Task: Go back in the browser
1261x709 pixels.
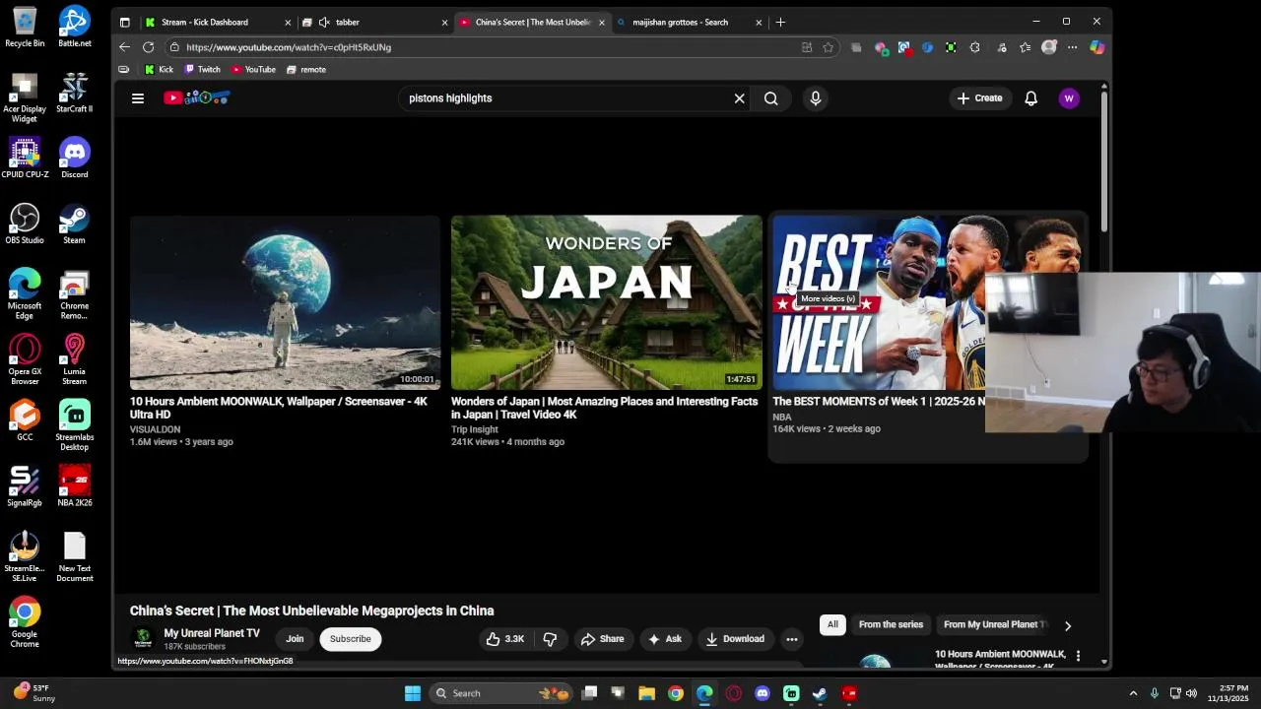Action: 124,47
